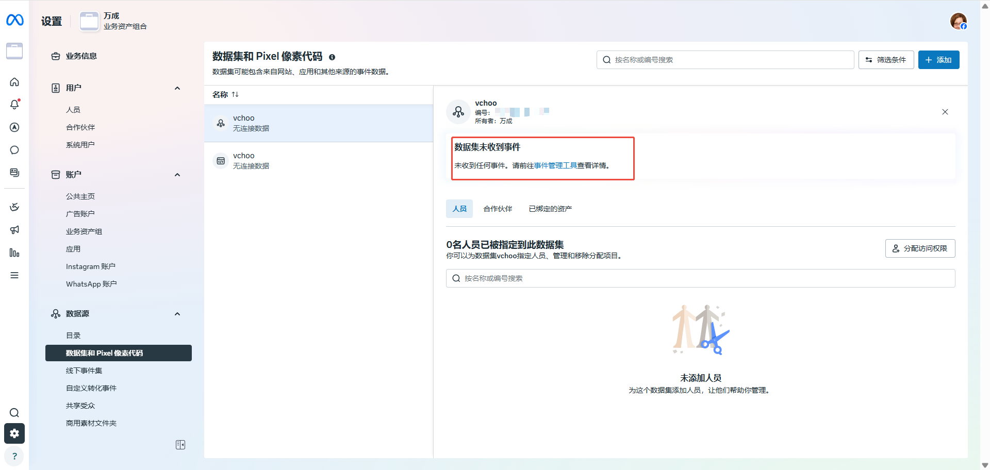This screenshot has width=990, height=470.
Task: Collapse the 账户 section
Action: [x=177, y=175]
